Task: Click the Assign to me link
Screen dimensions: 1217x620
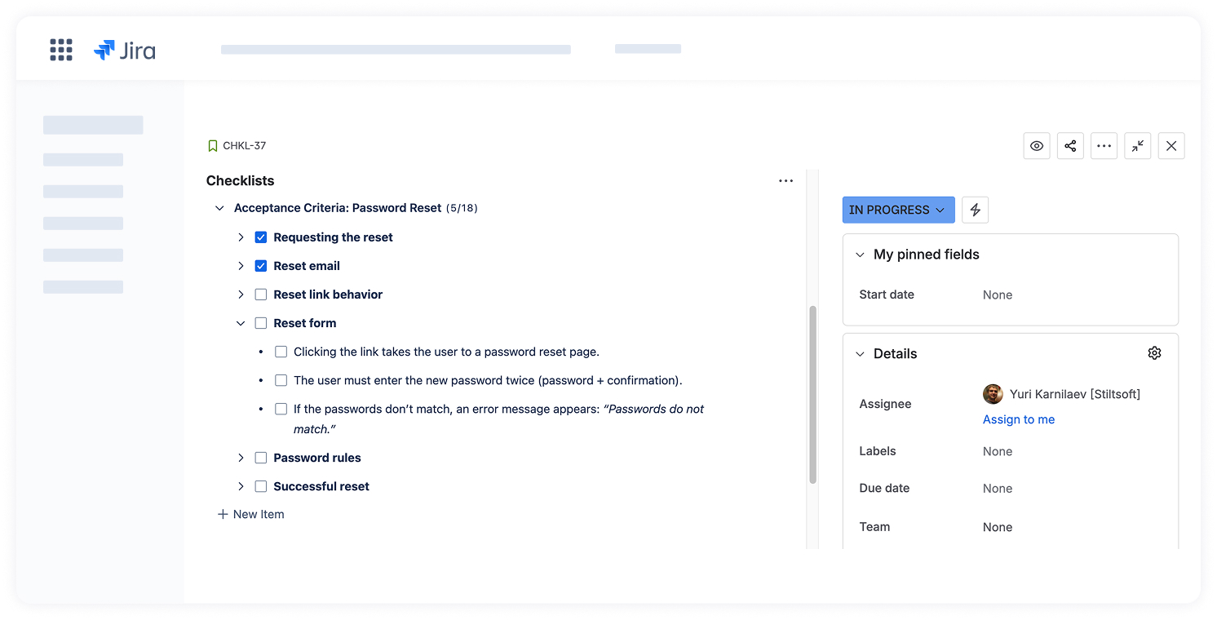Action: click(1018, 419)
